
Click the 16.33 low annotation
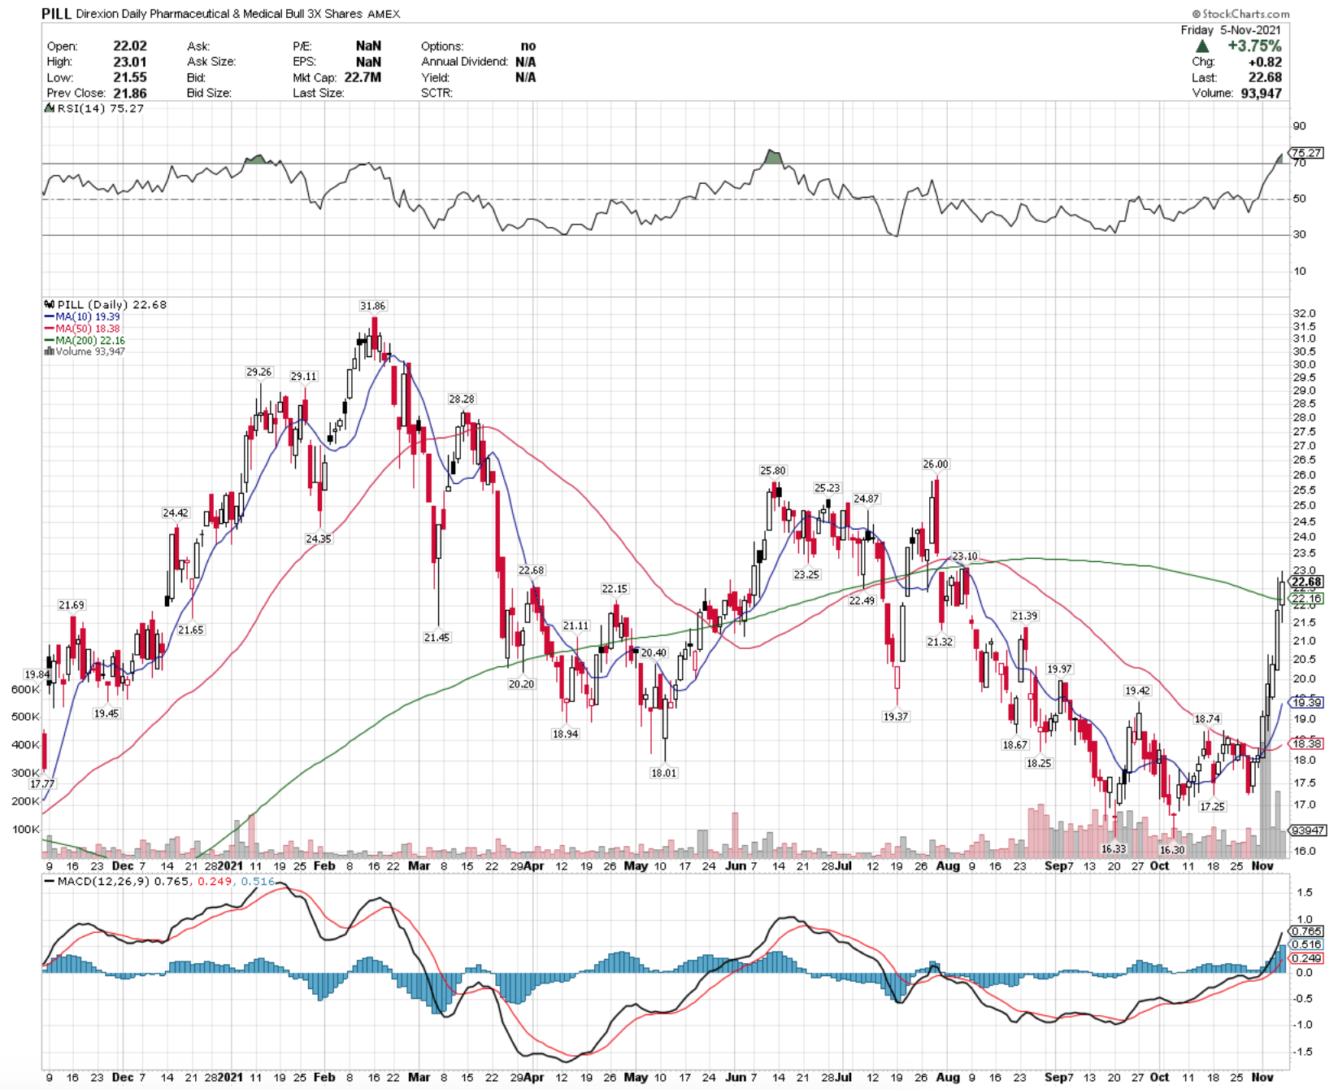coord(1114,848)
